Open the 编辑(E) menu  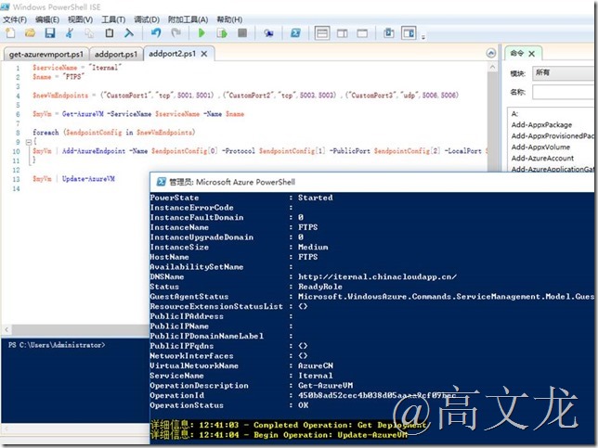47,19
